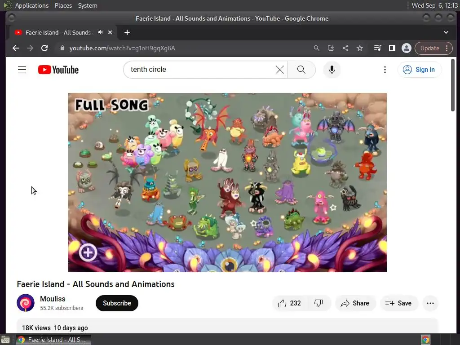This screenshot has width=460, height=345.
Task: Reload the page
Action: (x=44, y=48)
